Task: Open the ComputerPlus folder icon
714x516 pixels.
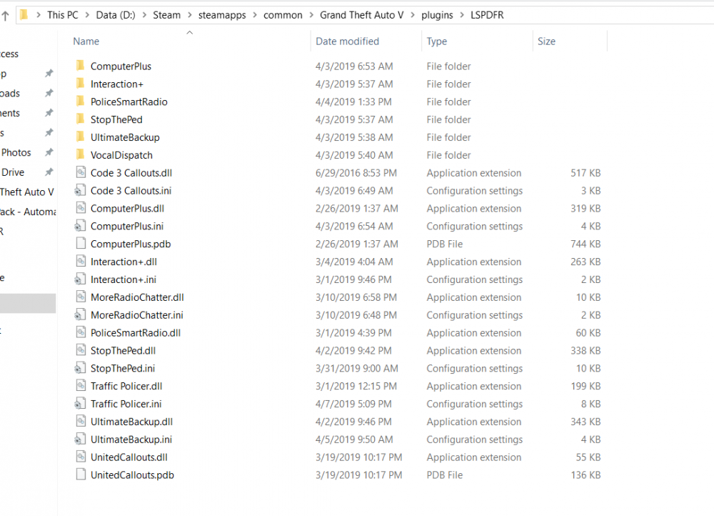Action: (x=80, y=66)
